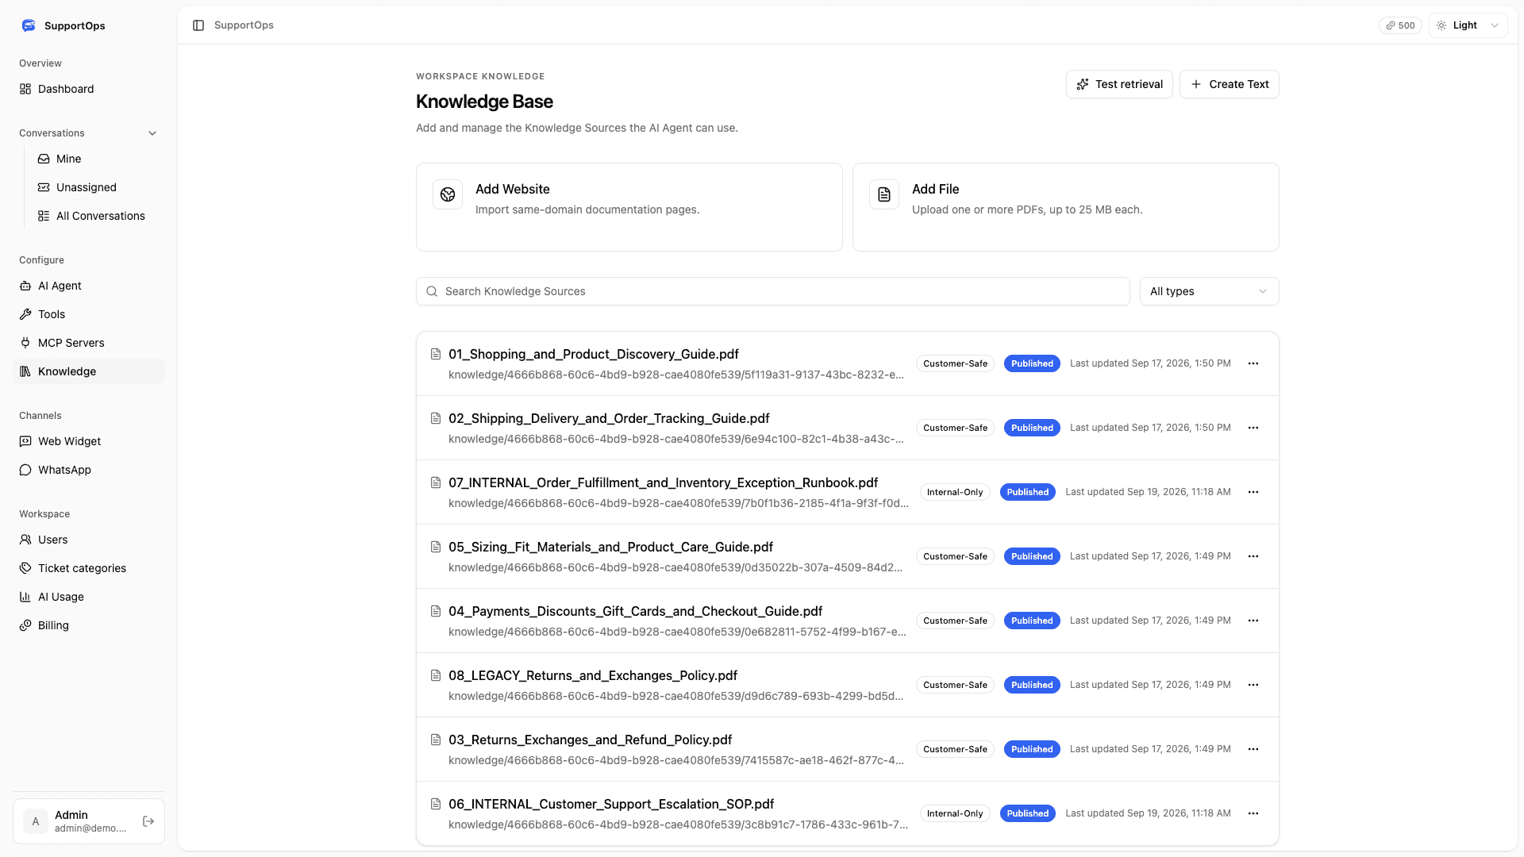This screenshot has height=857, width=1524.
Task: Click the Add File document icon
Action: tap(884, 194)
